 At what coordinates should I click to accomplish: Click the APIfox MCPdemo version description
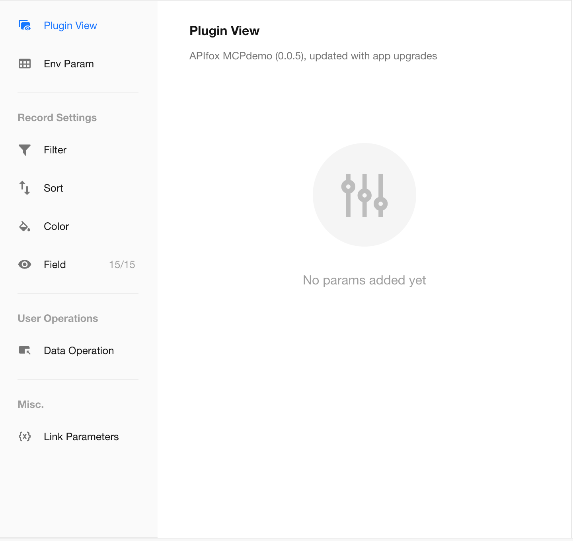point(313,56)
